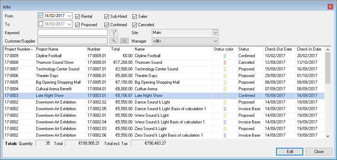This screenshot has height=160, width=337.
Task: Expand the Site dropdown
Action: (215, 32)
